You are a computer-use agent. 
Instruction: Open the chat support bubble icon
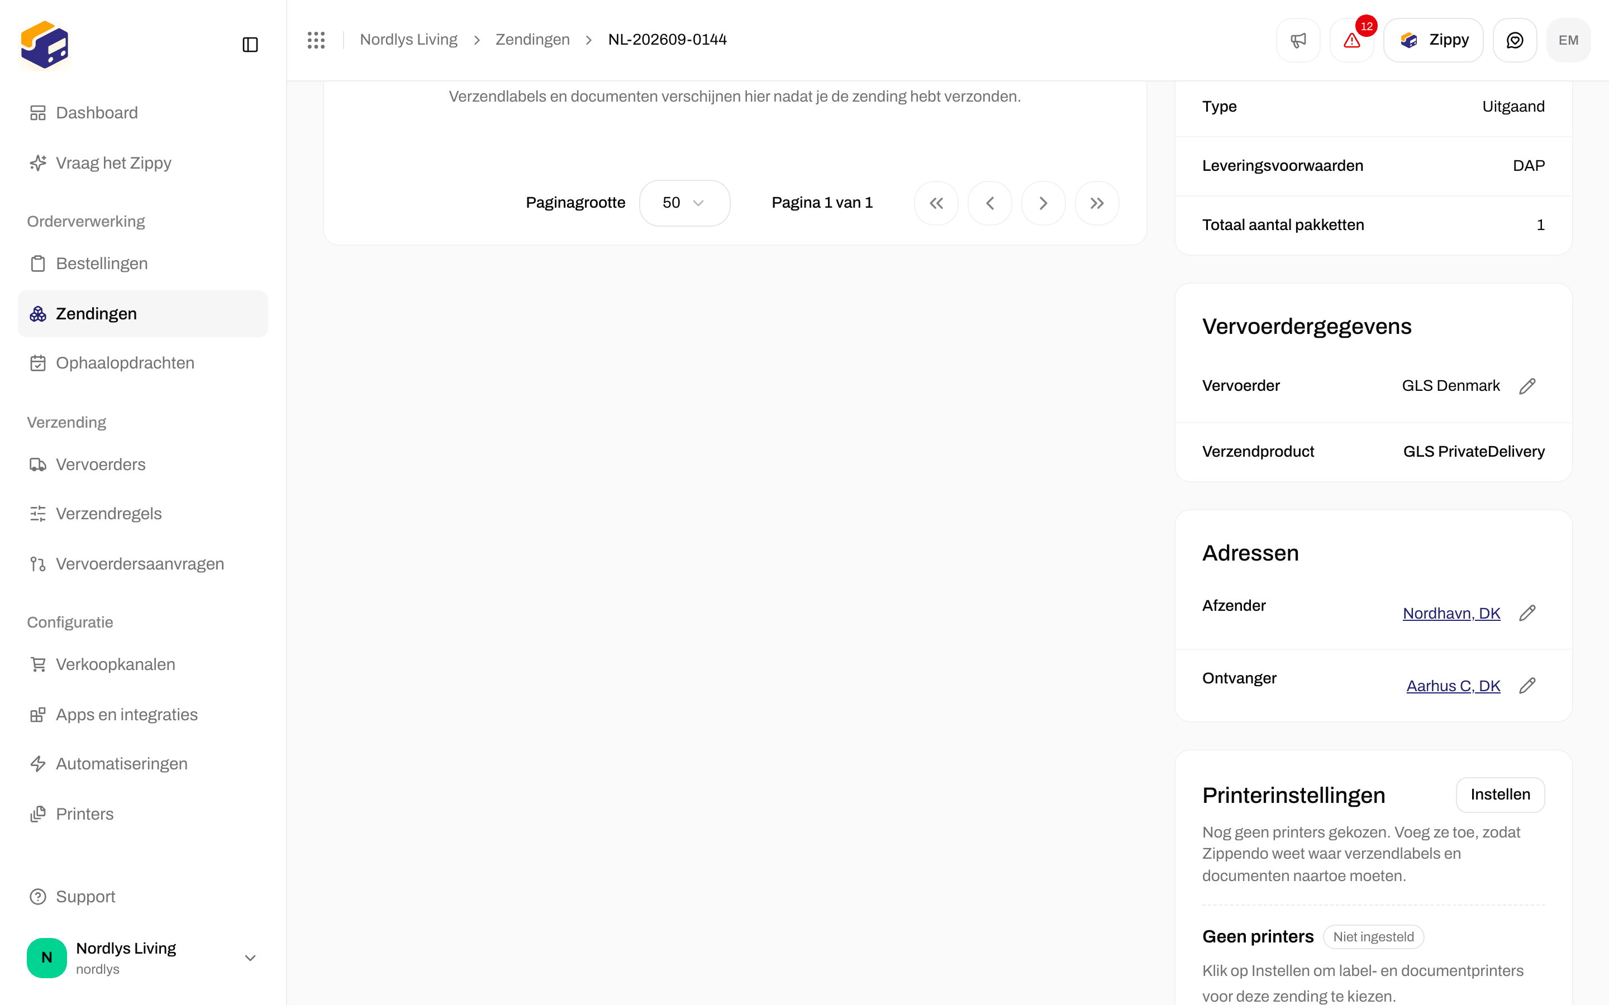coord(1515,40)
